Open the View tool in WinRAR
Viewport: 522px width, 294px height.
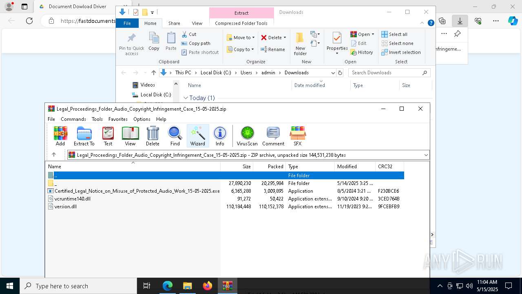(x=130, y=136)
